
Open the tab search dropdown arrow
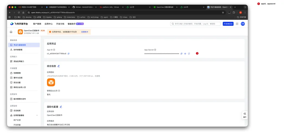pos(245,7)
